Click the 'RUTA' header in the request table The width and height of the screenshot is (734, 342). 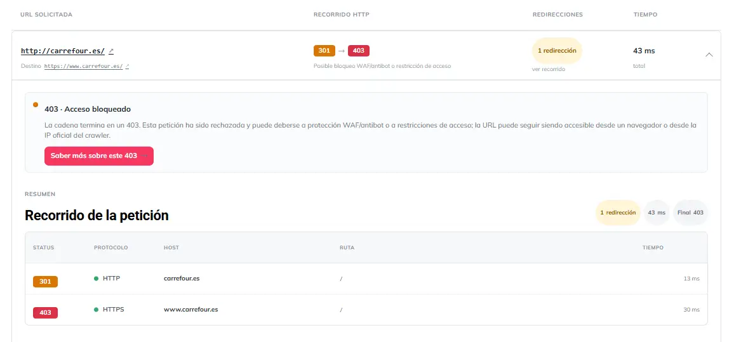347,247
